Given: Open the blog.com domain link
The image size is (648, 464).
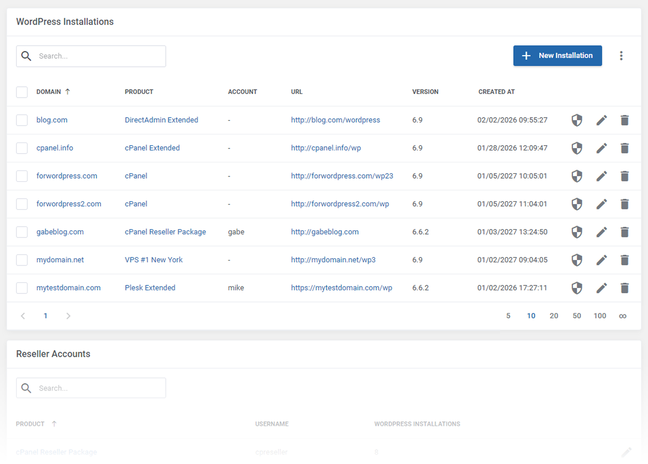Looking at the screenshot, I should click(x=52, y=120).
